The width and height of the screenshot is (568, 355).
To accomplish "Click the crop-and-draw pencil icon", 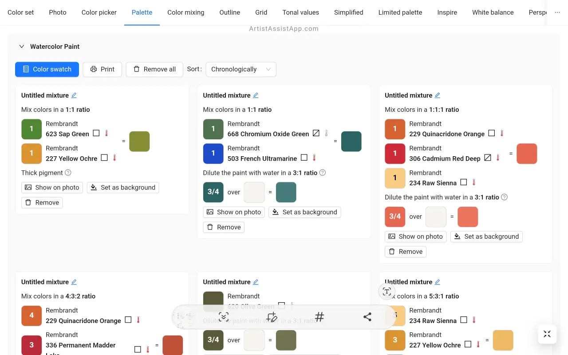I will tap(272, 317).
